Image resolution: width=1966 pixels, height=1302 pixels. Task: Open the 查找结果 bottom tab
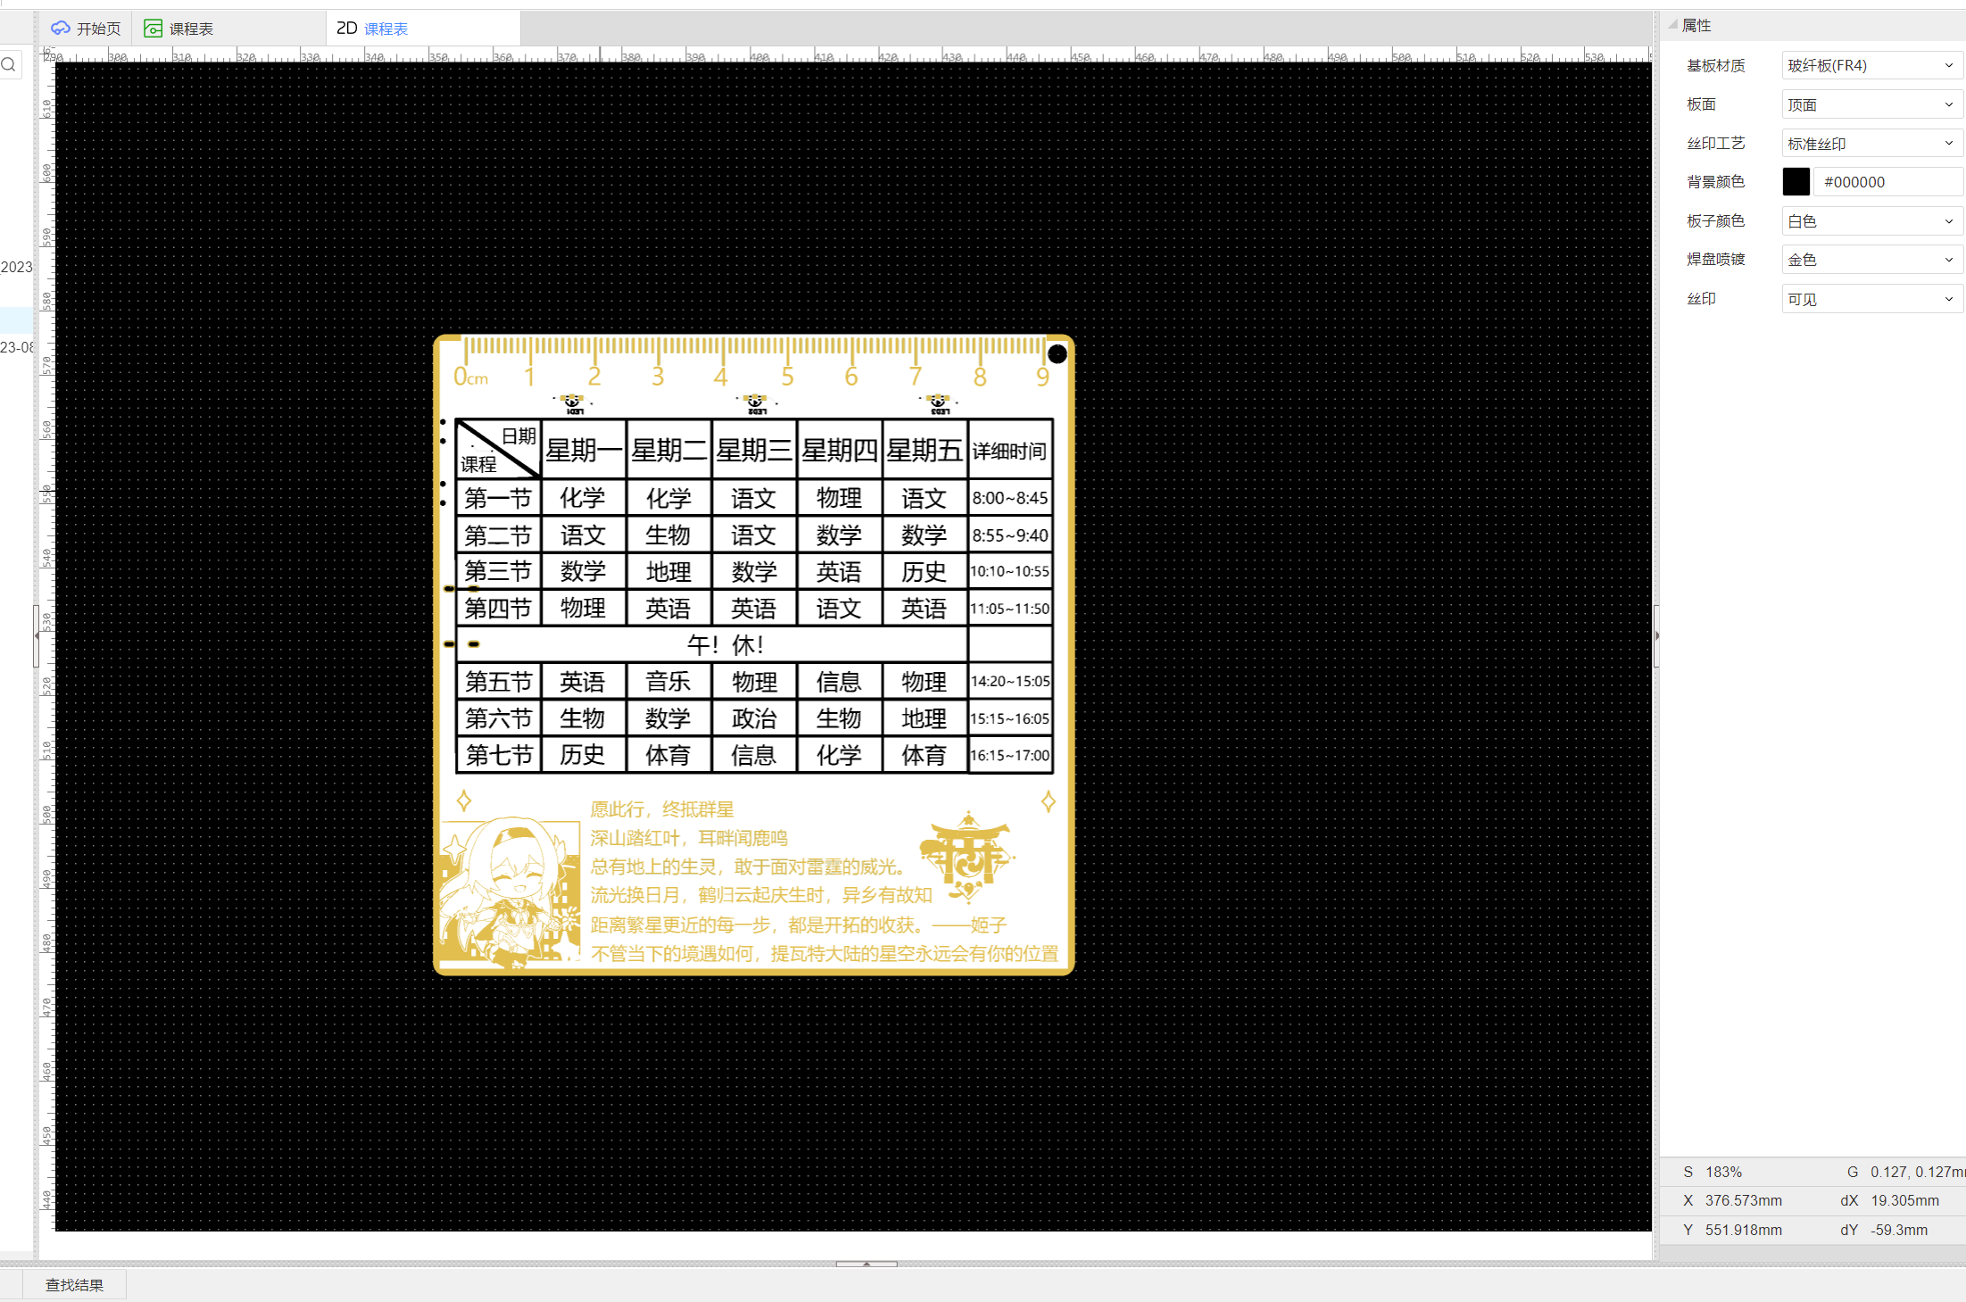coord(74,1285)
